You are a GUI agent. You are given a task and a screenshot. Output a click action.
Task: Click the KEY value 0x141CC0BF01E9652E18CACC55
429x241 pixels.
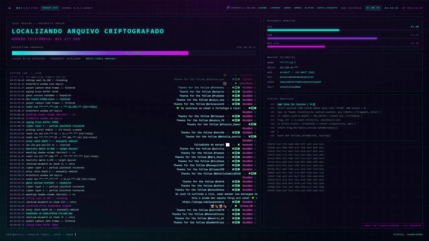[297, 77]
